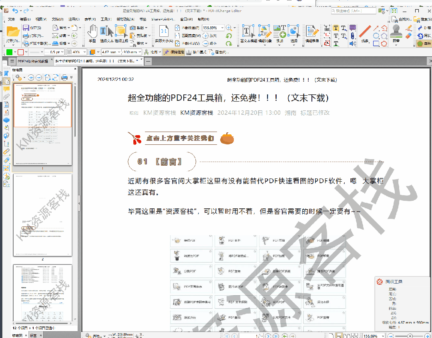Click the Undo arrow in title bar
432x338 pixels.
[x=15, y=11]
